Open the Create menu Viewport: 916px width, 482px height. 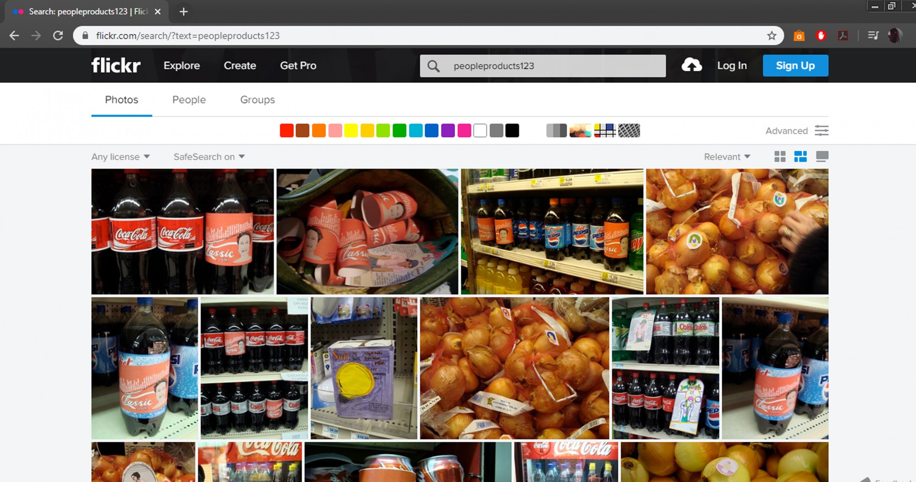(x=240, y=66)
